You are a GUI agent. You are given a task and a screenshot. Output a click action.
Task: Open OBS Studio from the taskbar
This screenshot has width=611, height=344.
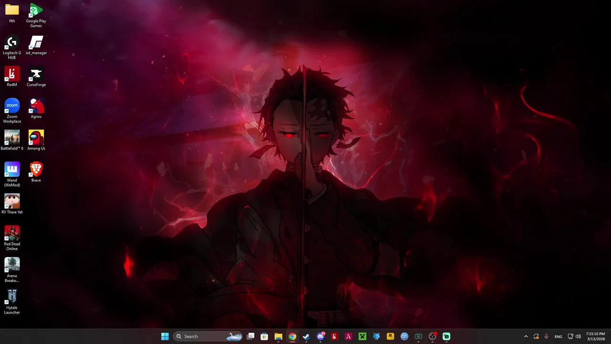[432, 336]
